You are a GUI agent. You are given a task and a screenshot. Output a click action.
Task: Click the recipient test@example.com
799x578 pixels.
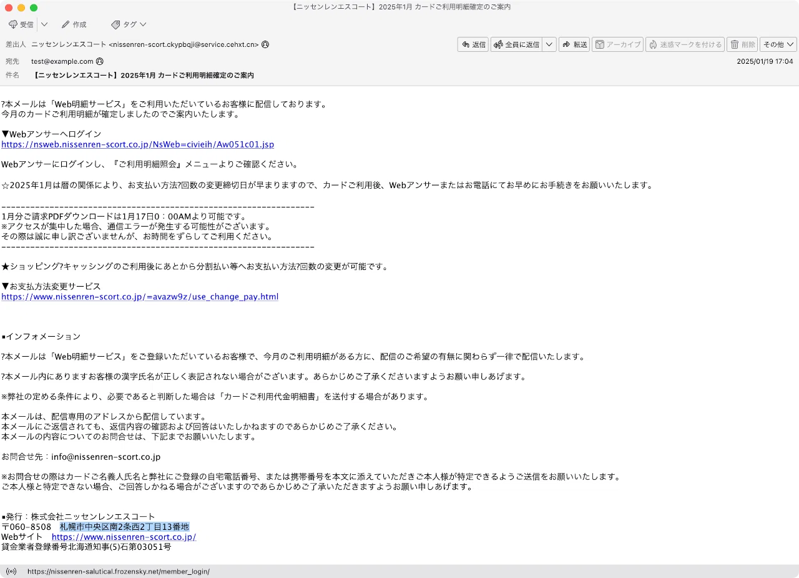[x=62, y=61]
